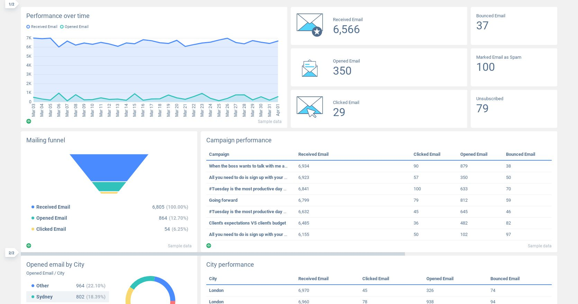Click the green data source icon under Performance chart
This screenshot has height=304, width=578.
pos(29,121)
